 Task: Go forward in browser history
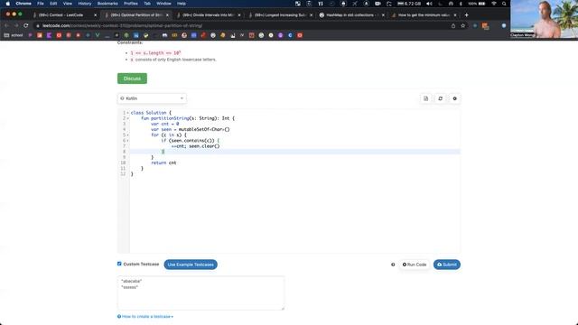[16, 26]
